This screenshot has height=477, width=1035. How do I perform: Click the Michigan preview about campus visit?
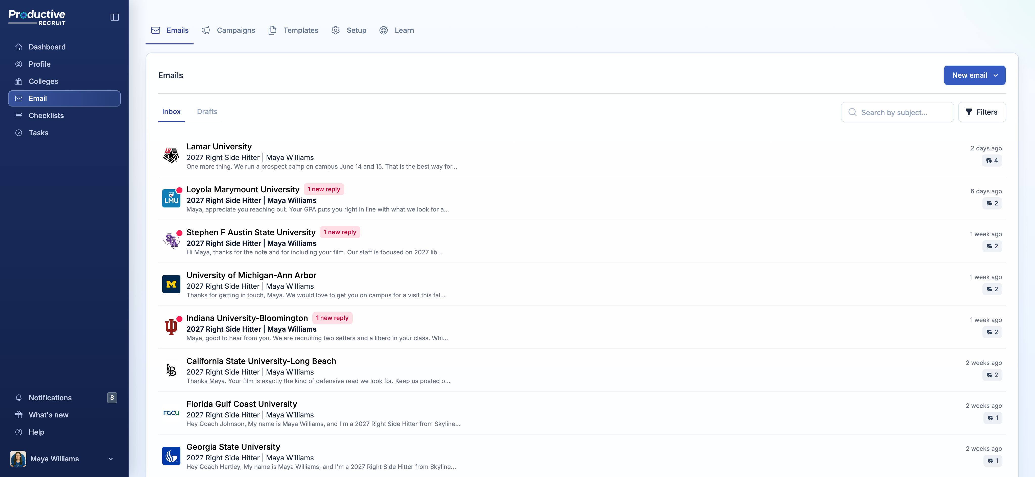tap(316, 295)
